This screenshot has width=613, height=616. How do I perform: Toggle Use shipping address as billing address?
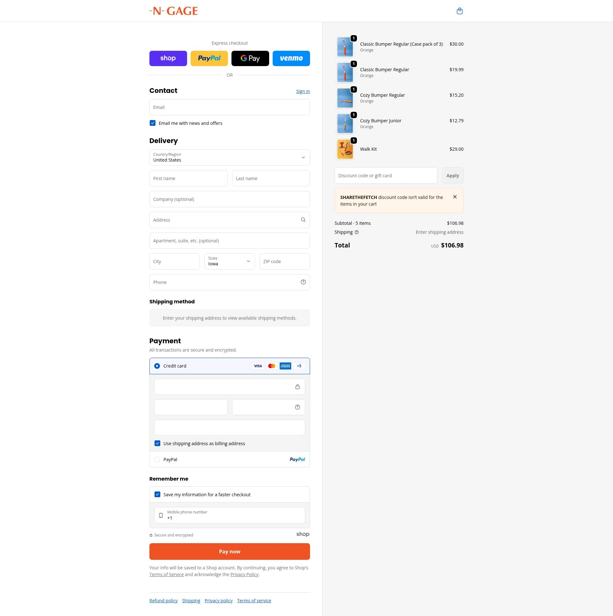click(x=157, y=443)
